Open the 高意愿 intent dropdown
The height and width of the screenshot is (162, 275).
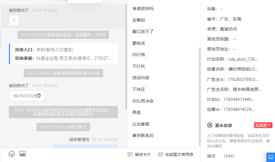263,125
